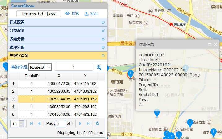Screen dimensions: 222x139
Task: Click marker on 合成宿舍 label
Action: 190,123
